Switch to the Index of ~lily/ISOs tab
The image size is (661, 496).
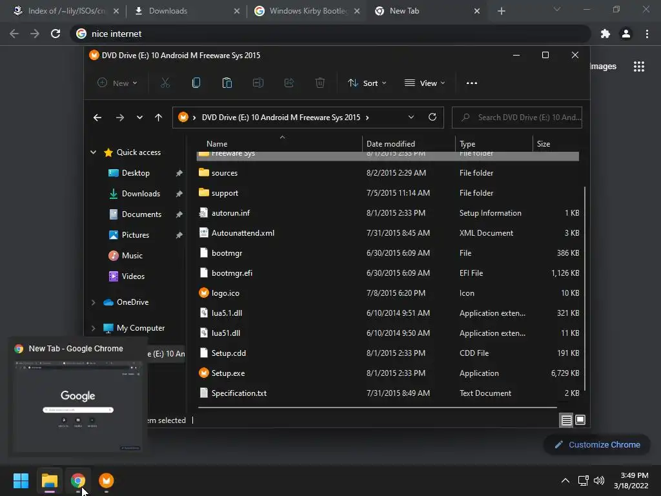(65, 11)
